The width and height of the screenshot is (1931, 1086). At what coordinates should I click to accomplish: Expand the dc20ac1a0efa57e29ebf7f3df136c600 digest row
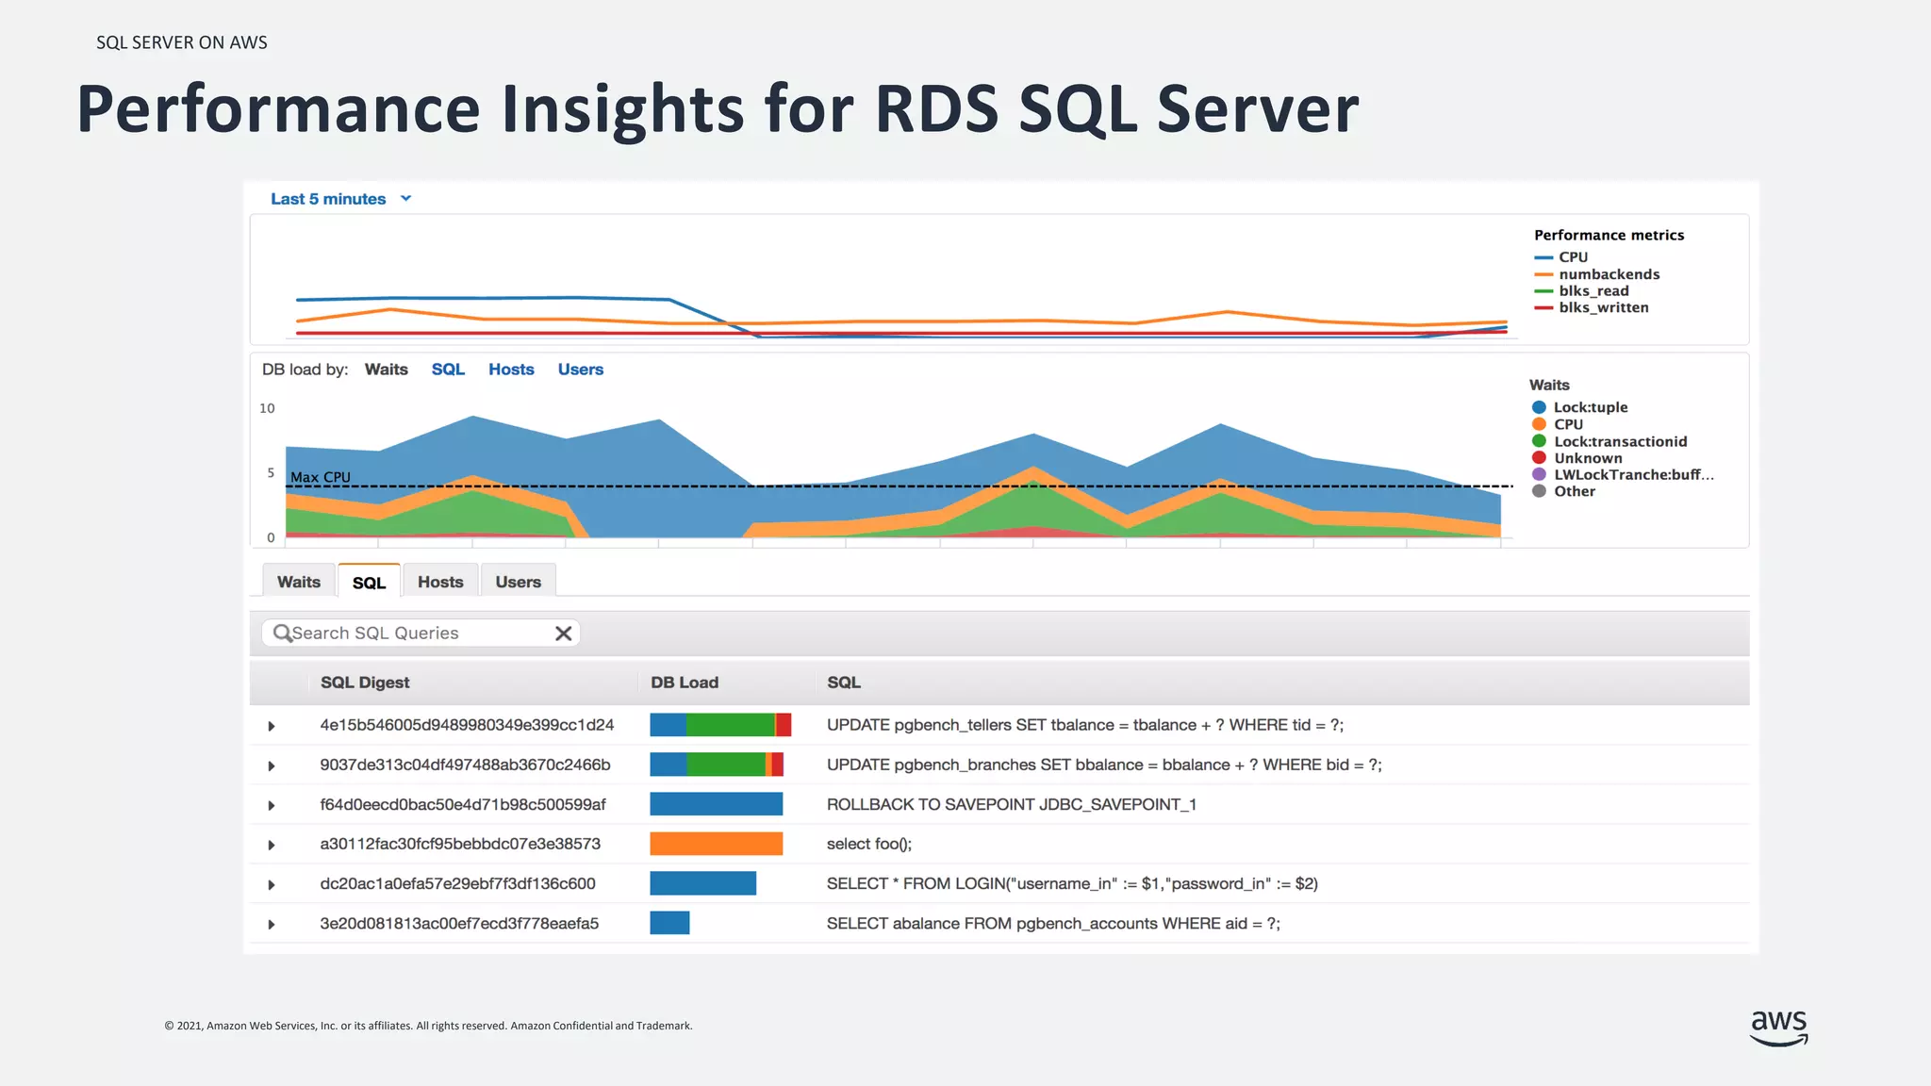pyautogui.click(x=272, y=884)
